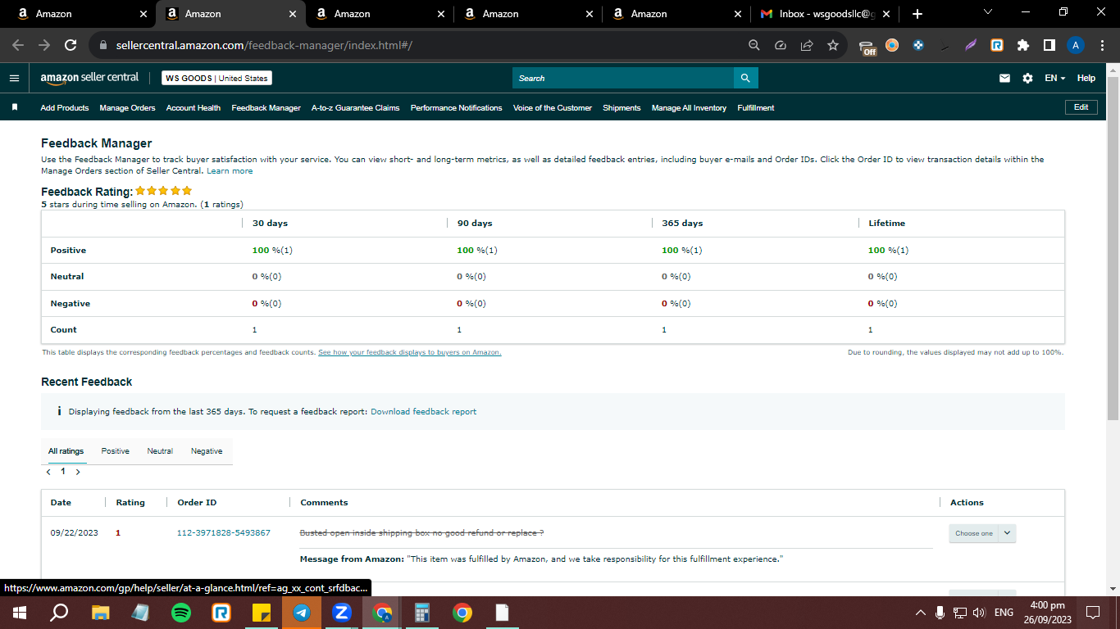The width and height of the screenshot is (1120, 629).
Task: Open the Windows Start menu
Action: point(20,612)
